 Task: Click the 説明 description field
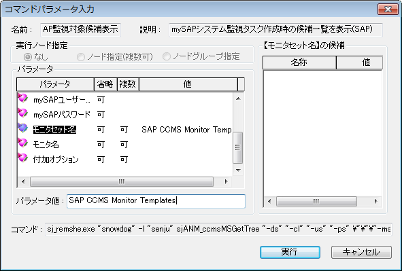point(275,30)
